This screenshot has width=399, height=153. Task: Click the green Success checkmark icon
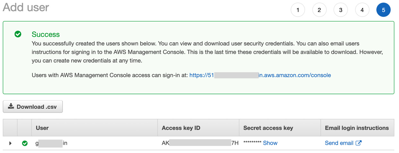(x=18, y=34)
